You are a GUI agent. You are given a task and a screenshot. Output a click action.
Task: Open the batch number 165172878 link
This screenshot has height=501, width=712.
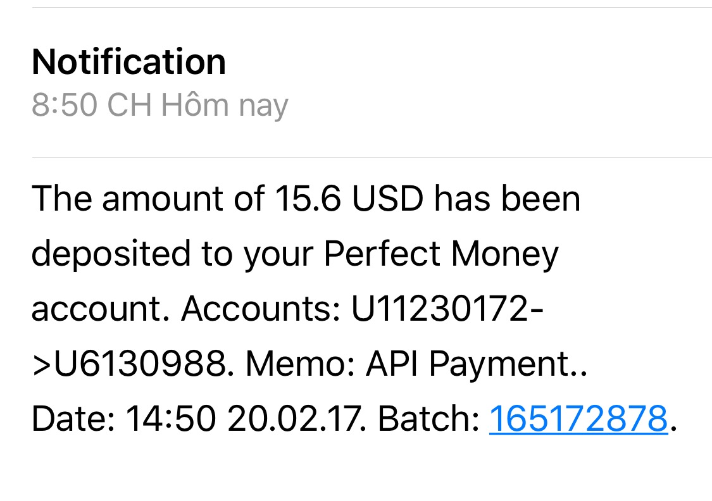click(578, 419)
